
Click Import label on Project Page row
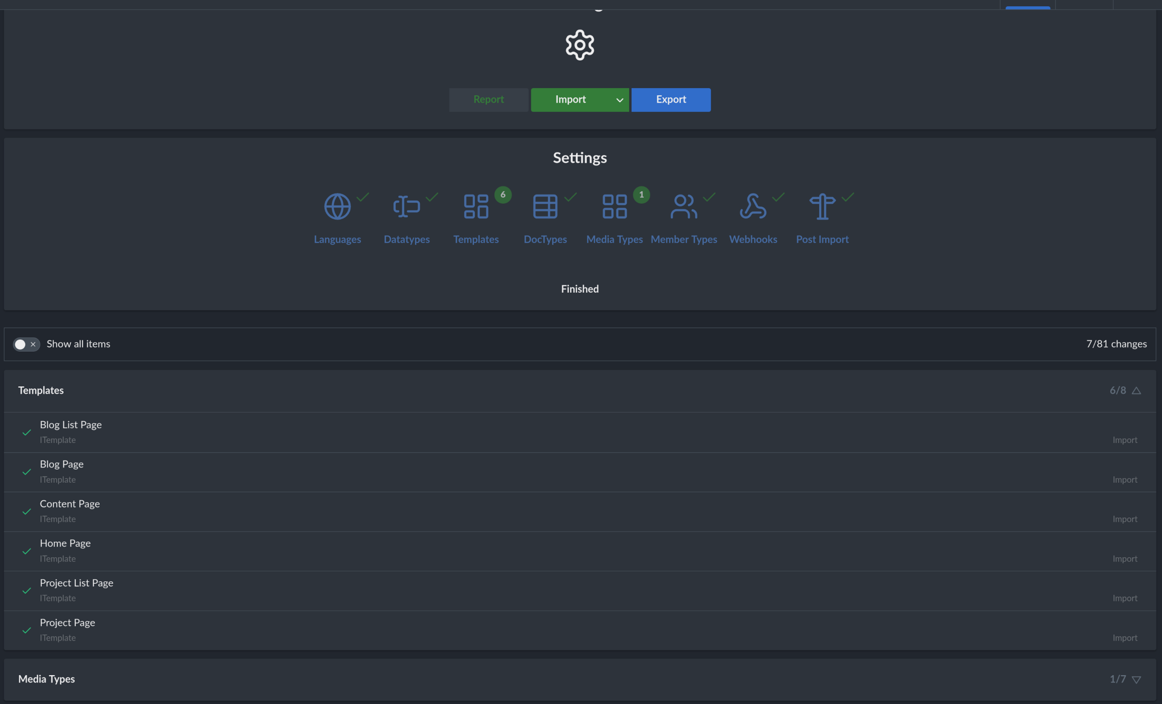point(1125,638)
